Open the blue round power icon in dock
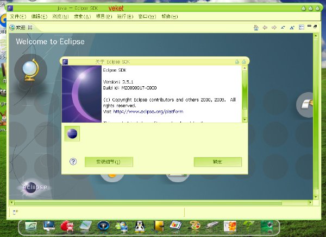The width and height of the screenshot is (326, 237). (103, 226)
